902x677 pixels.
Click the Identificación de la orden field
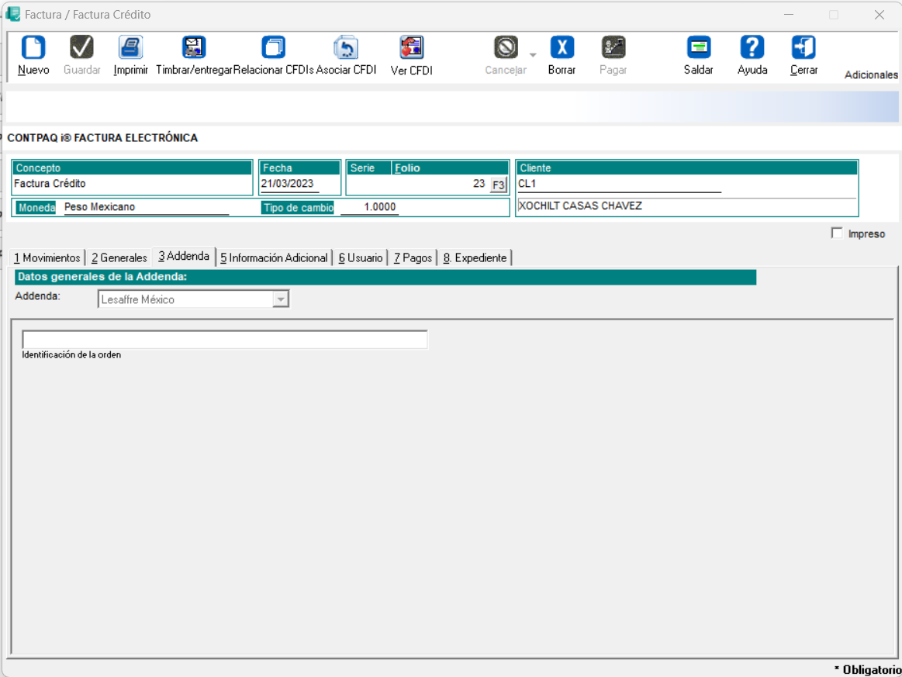click(x=225, y=340)
